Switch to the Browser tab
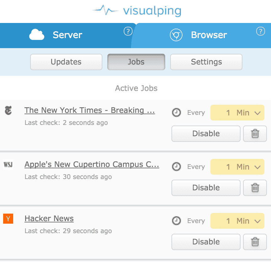This screenshot has height=263, width=271. click(201, 35)
